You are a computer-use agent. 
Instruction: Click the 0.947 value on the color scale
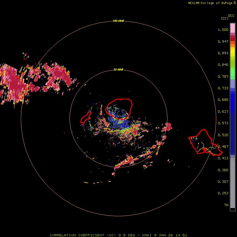pos(223,41)
